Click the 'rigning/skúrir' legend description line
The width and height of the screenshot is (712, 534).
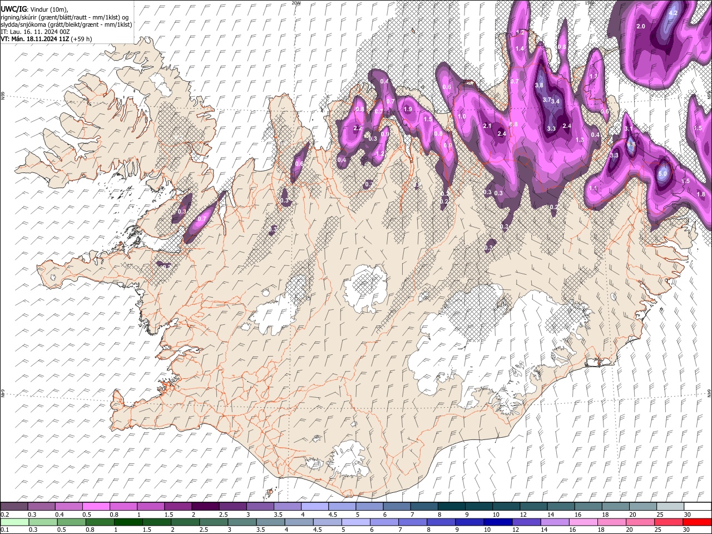65,17
